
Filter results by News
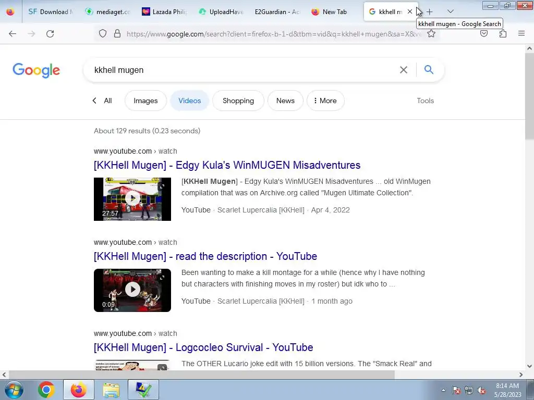285,101
